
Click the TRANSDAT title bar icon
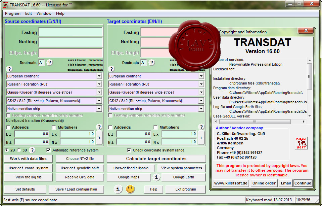coord(5,5)
